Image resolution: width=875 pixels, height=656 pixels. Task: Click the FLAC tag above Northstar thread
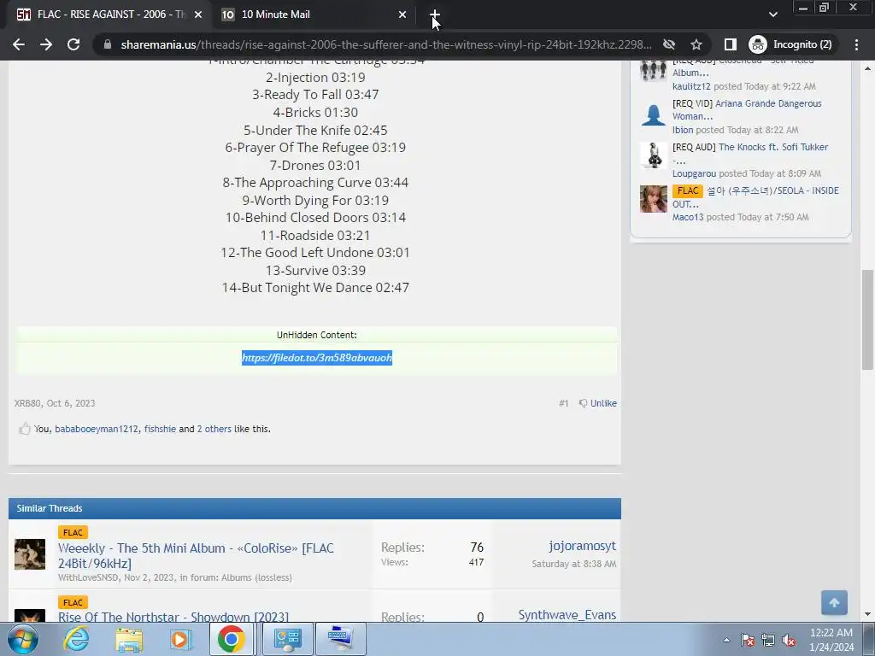click(x=73, y=602)
